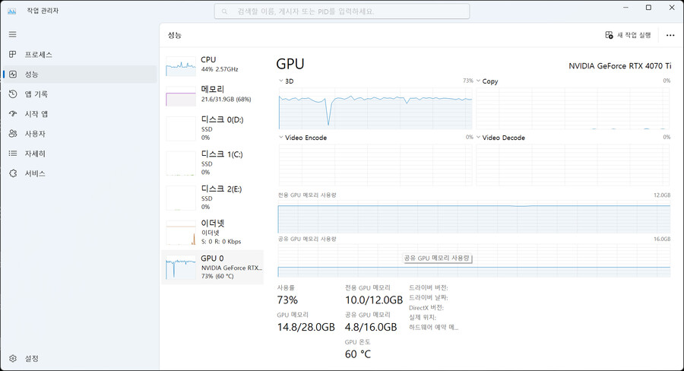Image resolution: width=684 pixels, height=371 pixels.
Task: Click the hamburger navigation menu icon
Action: [12, 34]
